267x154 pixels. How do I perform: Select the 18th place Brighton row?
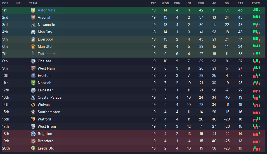pos(133,134)
